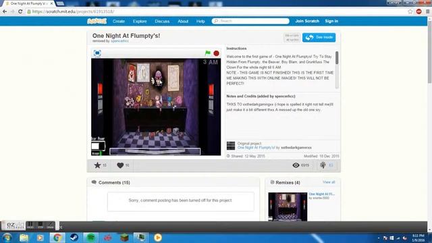Open Minecraft grass block taskbar icon
Screen dimensions: 432x243
pyautogui.click(x=124, y=238)
